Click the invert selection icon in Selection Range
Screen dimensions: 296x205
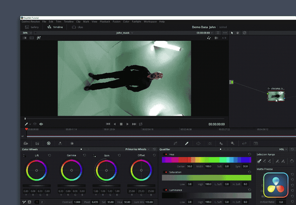click(292, 161)
